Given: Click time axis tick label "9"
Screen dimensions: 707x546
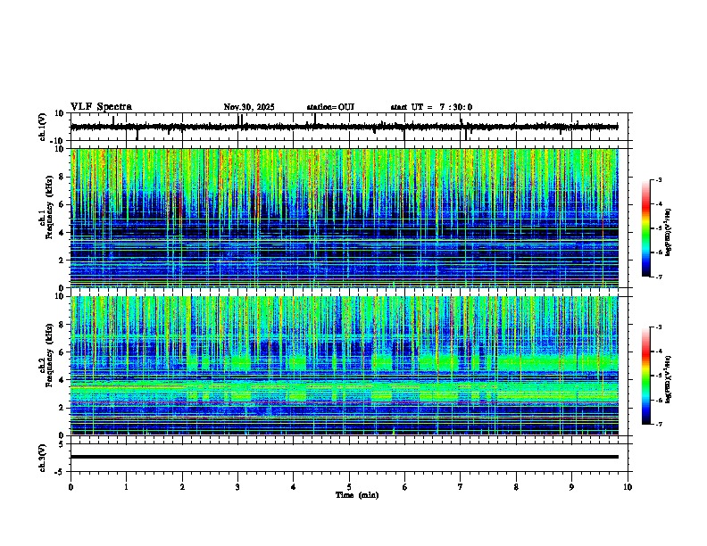Looking at the screenshot, I should (x=571, y=487).
